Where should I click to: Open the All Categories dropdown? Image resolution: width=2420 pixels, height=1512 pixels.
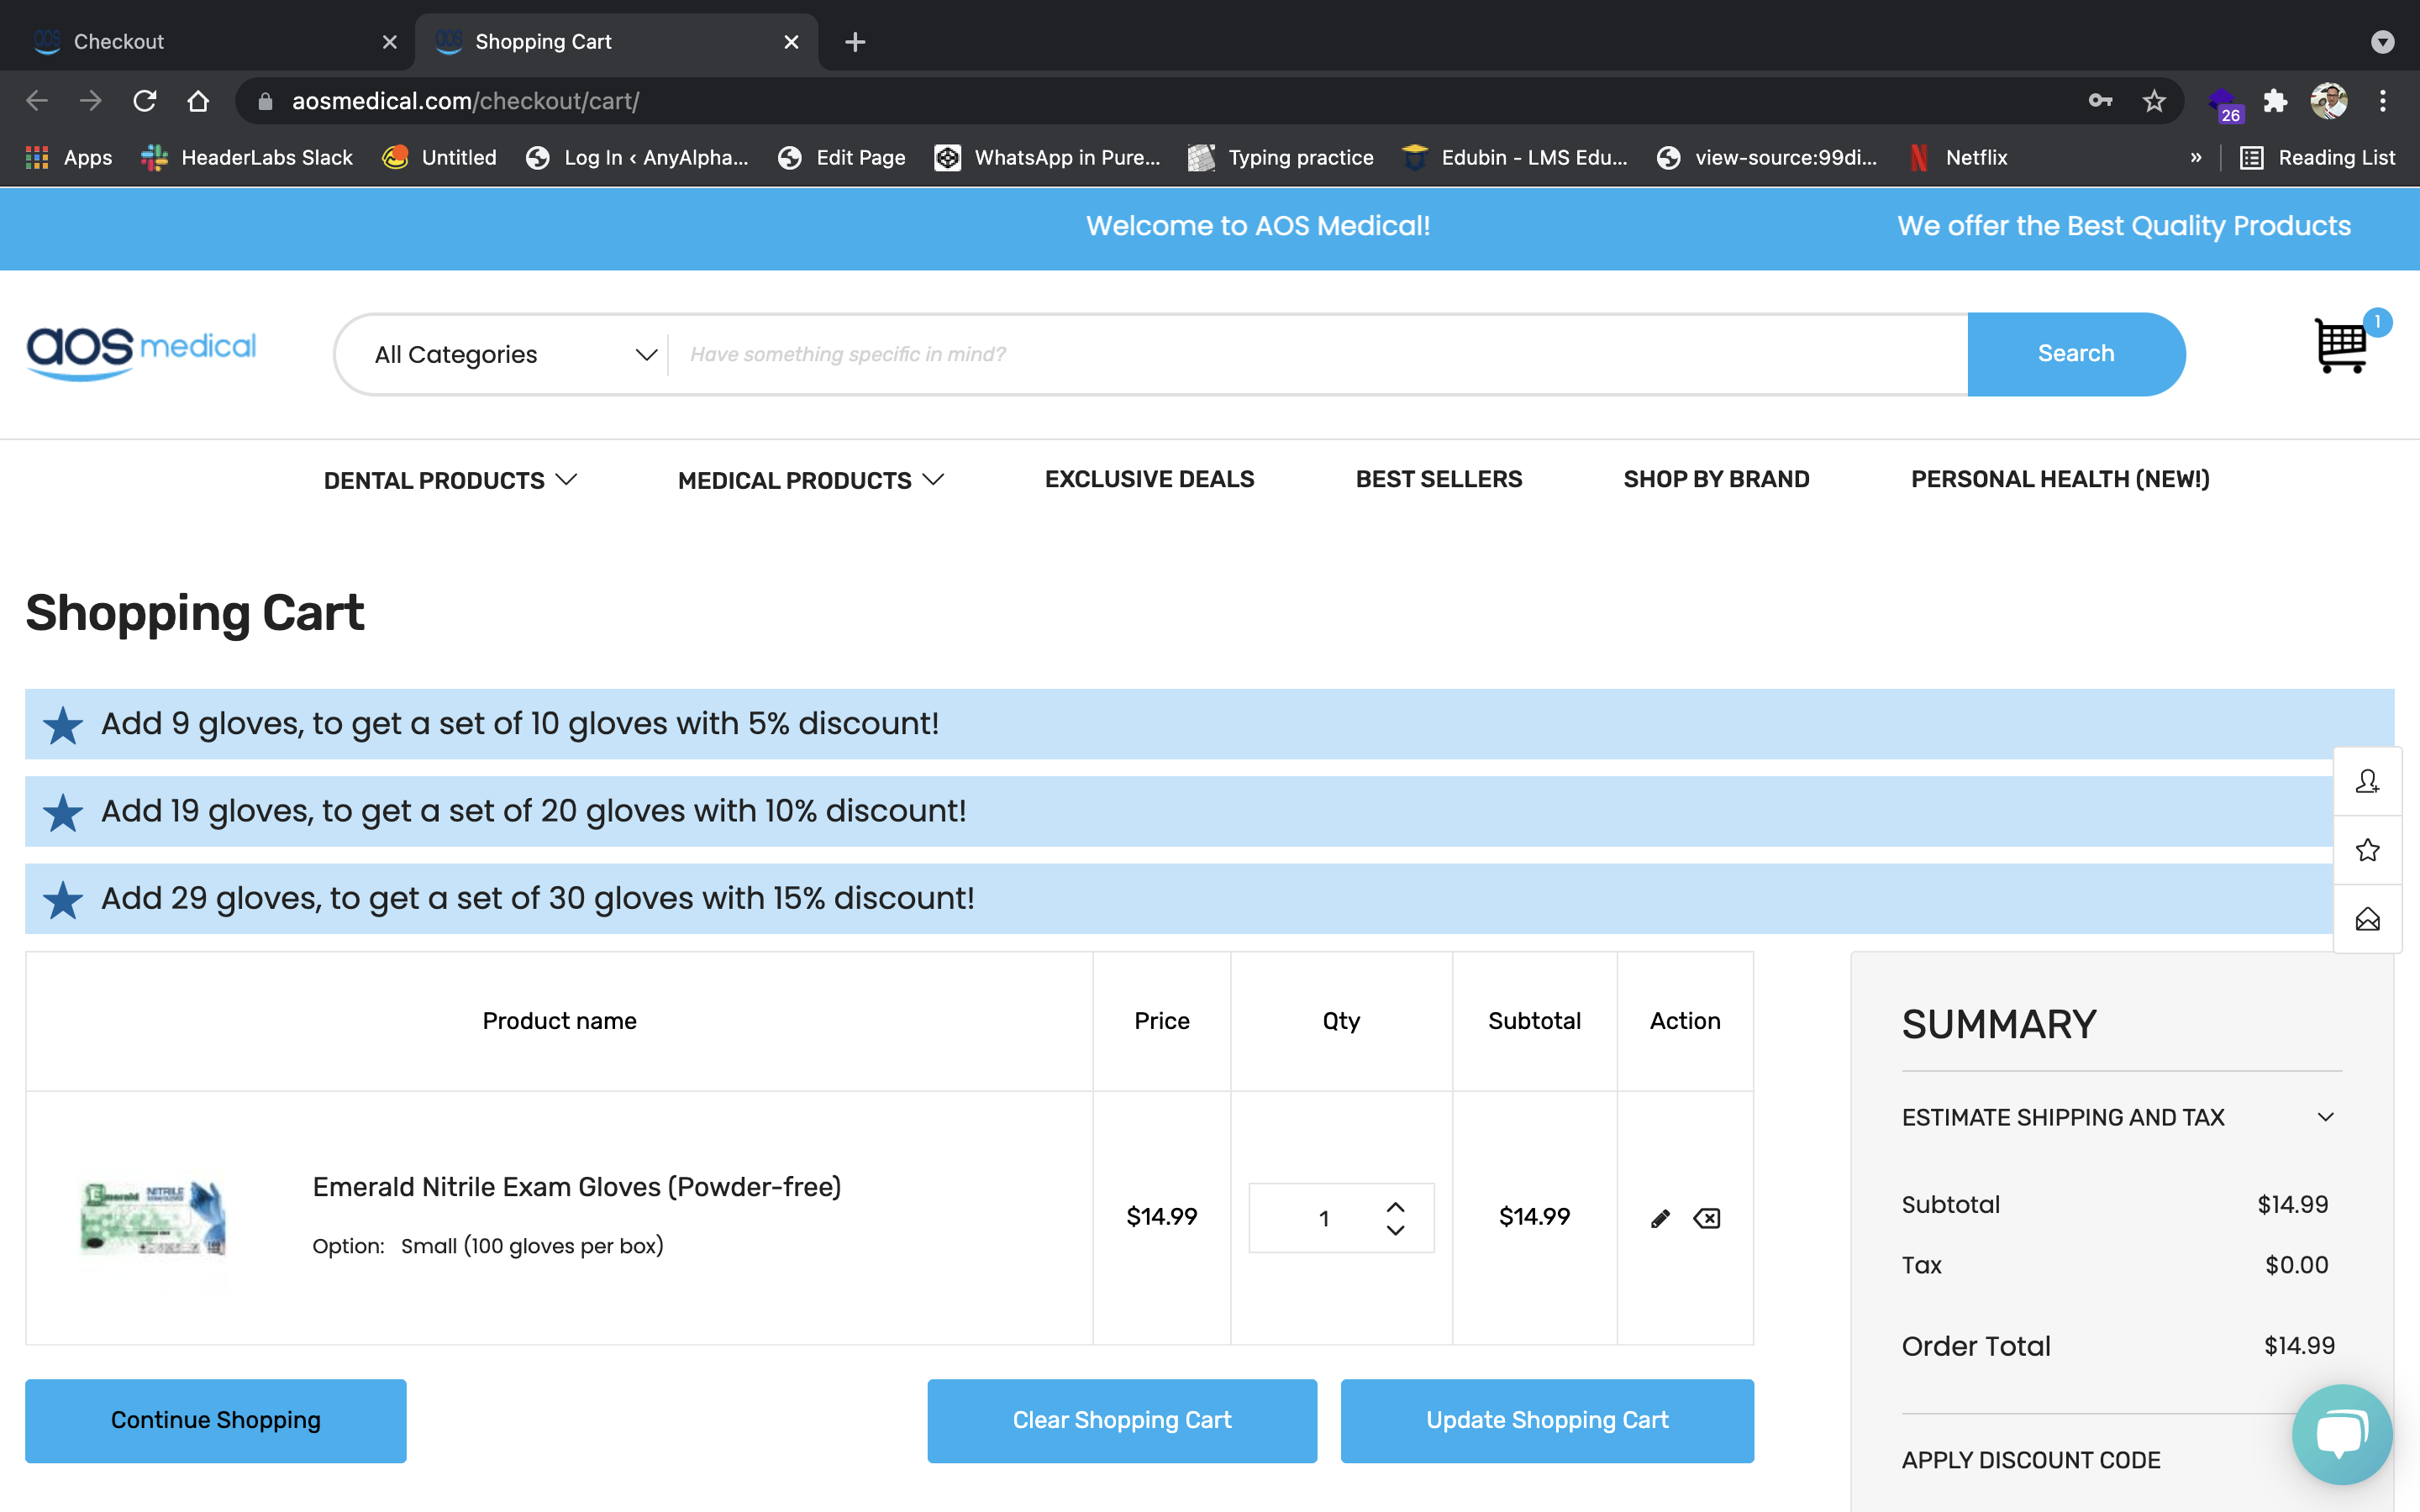pos(514,355)
